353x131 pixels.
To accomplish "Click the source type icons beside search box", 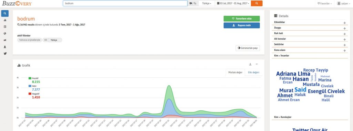I will pos(193,3).
